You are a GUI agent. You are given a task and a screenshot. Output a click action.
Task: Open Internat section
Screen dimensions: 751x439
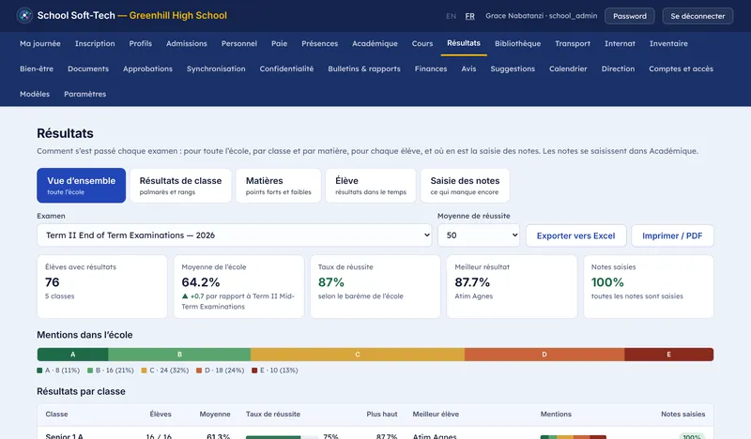[x=620, y=43]
